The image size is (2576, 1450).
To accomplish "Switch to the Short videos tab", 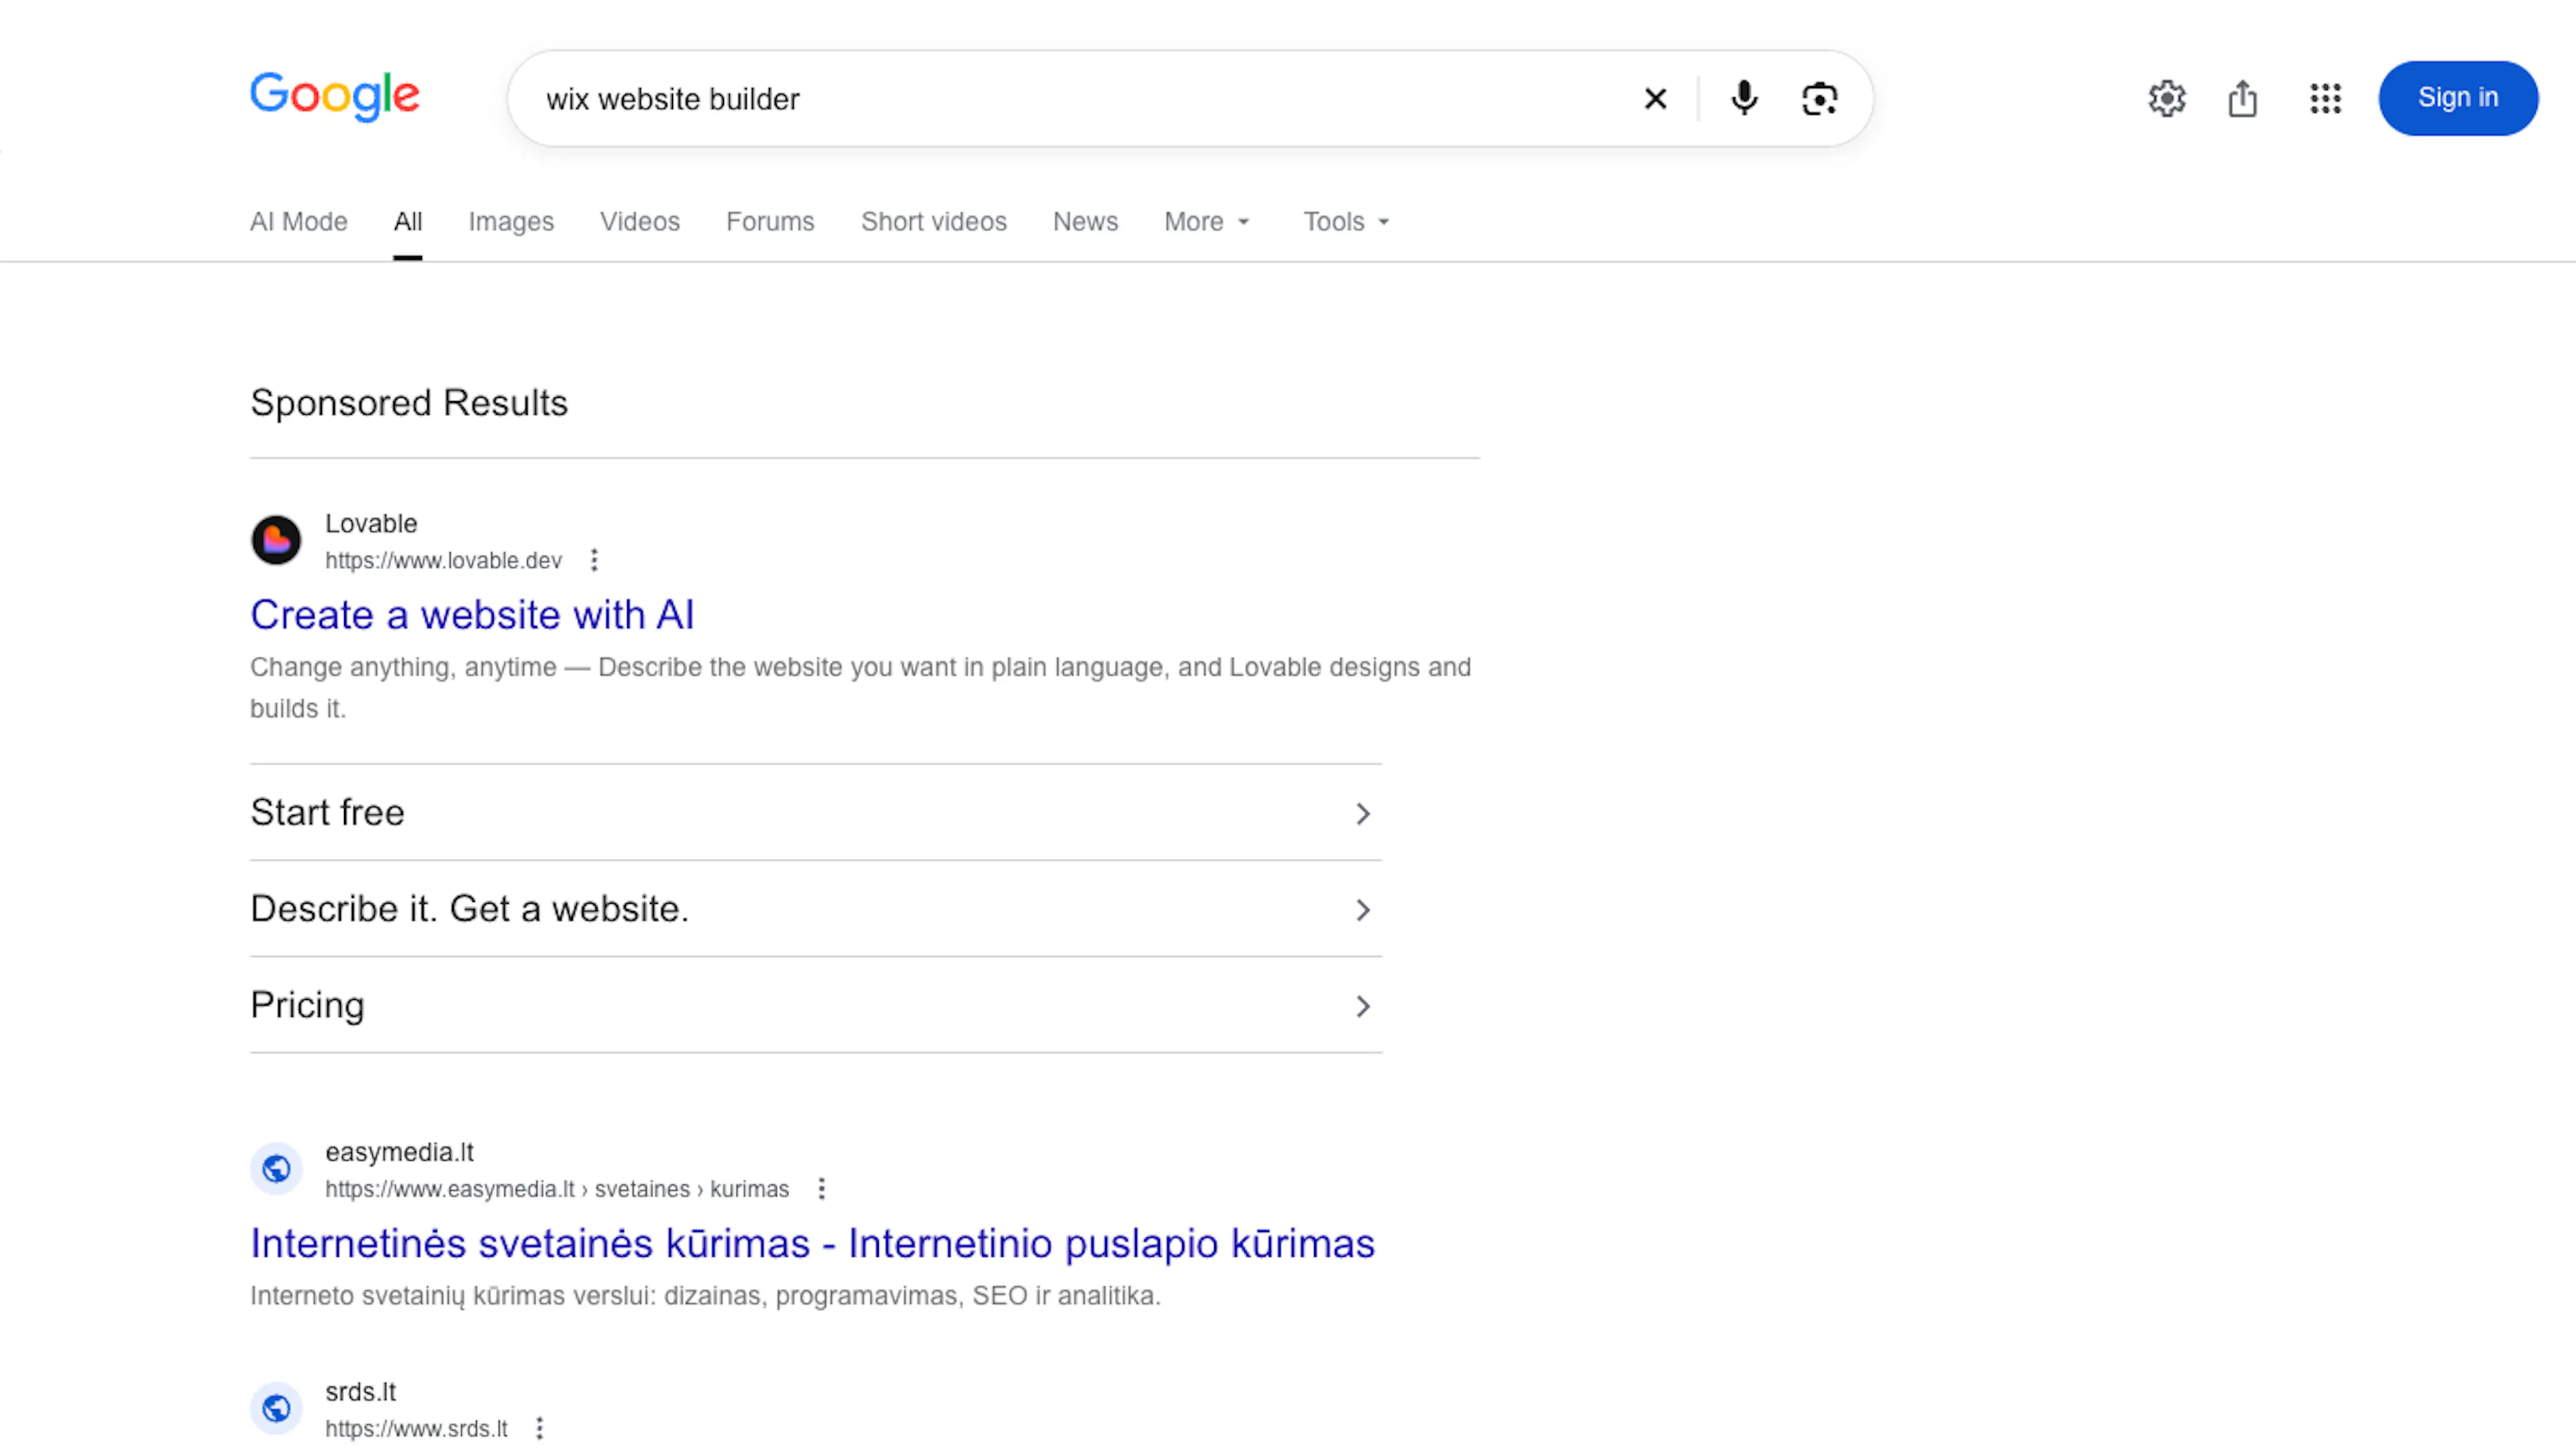I will coord(934,222).
